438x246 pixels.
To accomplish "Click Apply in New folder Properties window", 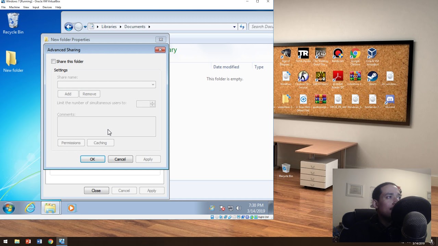I will pyautogui.click(x=152, y=191).
